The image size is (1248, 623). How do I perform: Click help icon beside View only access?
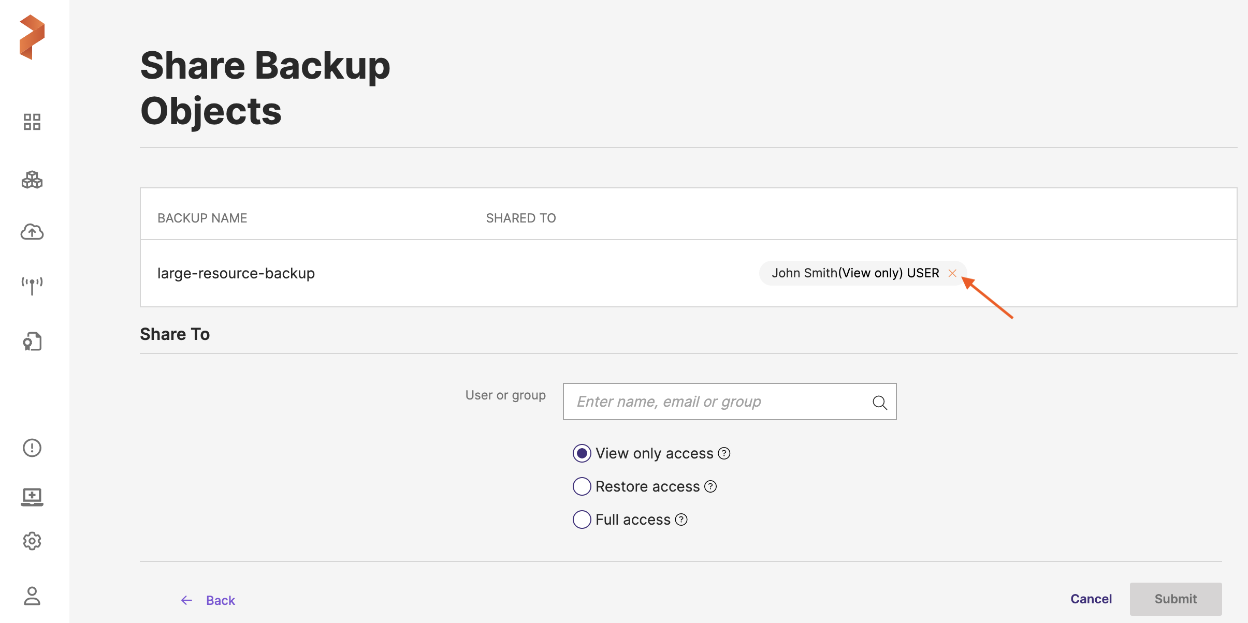[x=724, y=453]
